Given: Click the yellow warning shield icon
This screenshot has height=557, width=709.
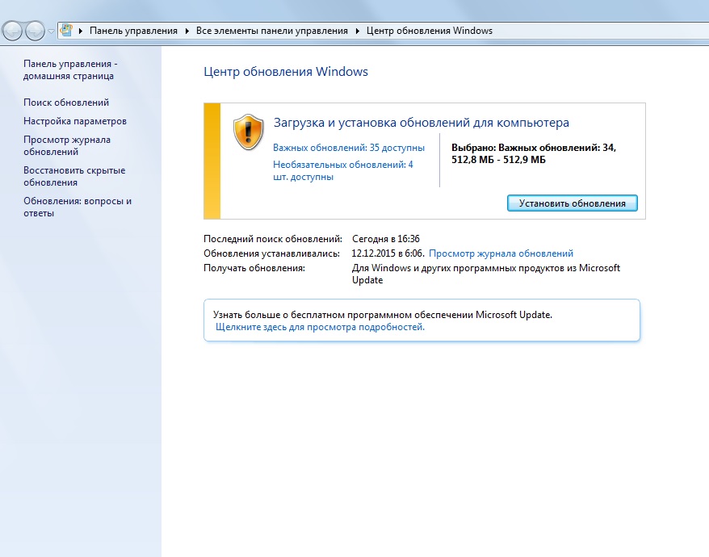Looking at the screenshot, I should pyautogui.click(x=248, y=132).
